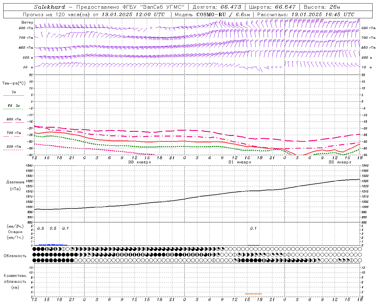Click the 'Давление' pressure label
The height and width of the screenshot is (302, 377).
click(x=15, y=182)
